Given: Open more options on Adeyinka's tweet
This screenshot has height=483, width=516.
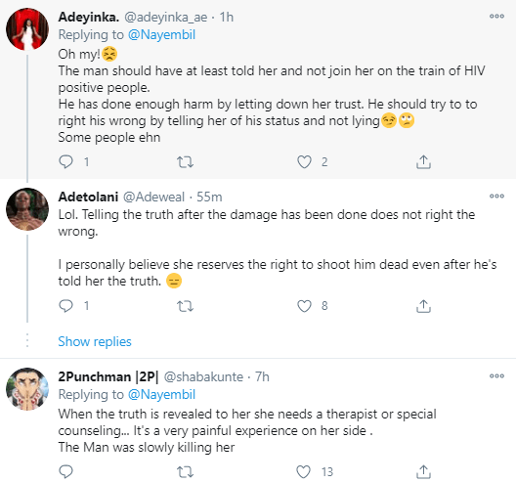Looking at the screenshot, I should pos(496,16).
